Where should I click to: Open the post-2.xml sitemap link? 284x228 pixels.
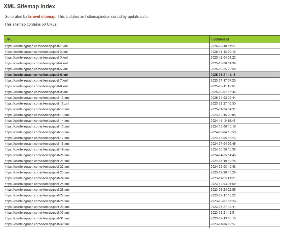click(36, 52)
